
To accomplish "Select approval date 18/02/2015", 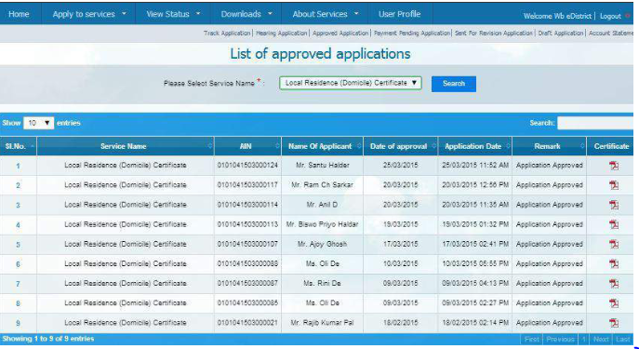I will 401,323.
